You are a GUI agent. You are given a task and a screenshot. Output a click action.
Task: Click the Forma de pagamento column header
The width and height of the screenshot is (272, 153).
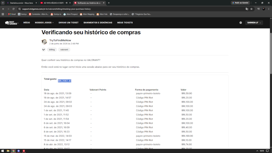point(147,90)
